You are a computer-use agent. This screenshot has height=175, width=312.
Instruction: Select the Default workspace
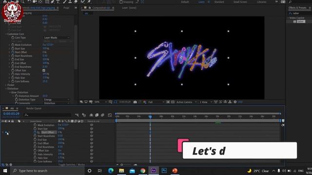[185, 2]
